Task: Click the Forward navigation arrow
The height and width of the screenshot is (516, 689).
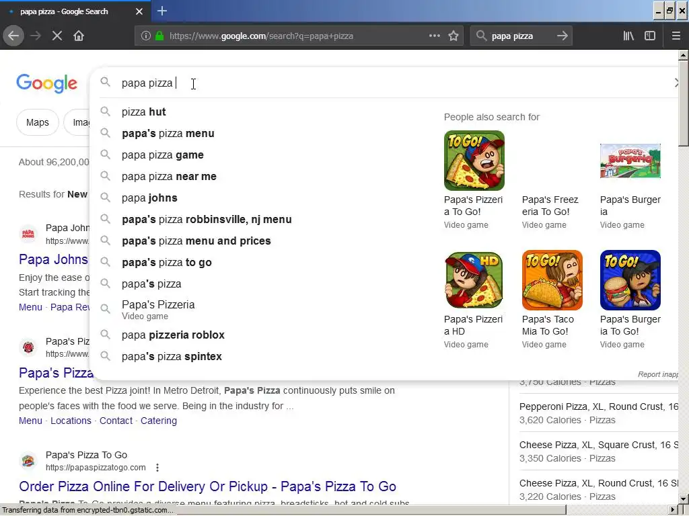Action: click(x=36, y=36)
